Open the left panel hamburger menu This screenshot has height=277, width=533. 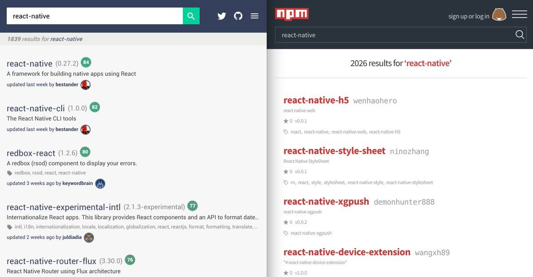(x=255, y=16)
